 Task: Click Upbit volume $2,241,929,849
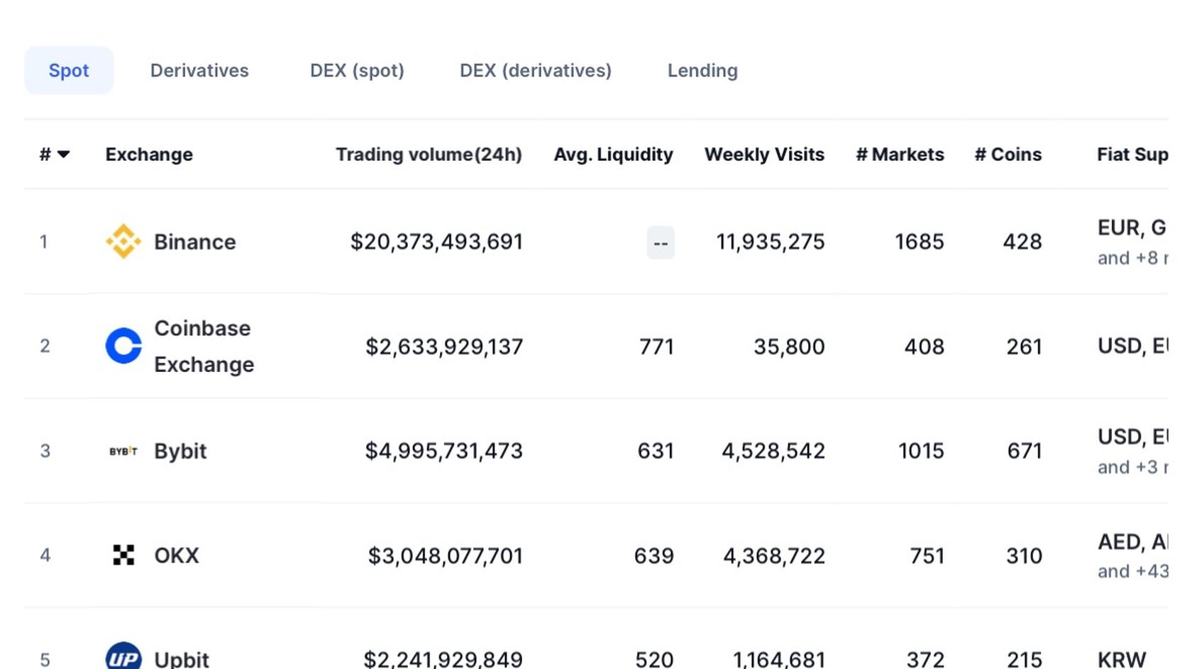click(443, 659)
